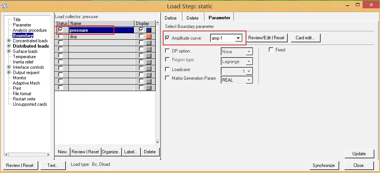Check Matrix Generation Param option
This screenshot has height=173, width=380.
[x=167, y=78]
